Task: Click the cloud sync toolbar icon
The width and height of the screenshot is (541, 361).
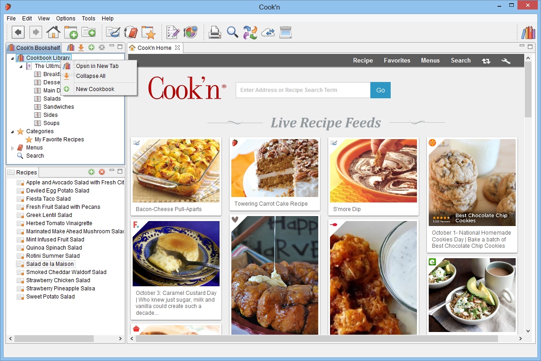Action: (x=268, y=33)
